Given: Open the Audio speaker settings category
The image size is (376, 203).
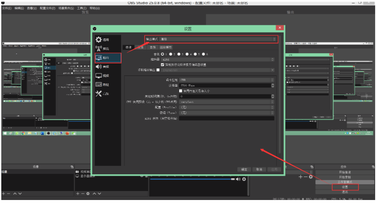Looking at the screenshot, I should 98,66.
